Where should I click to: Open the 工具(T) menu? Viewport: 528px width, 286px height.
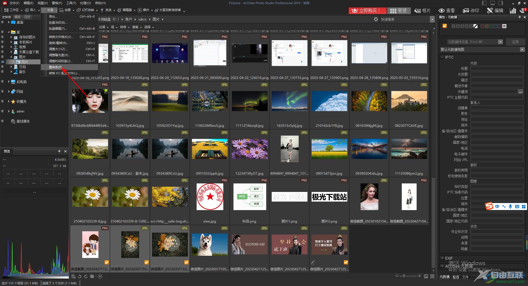pyautogui.click(x=71, y=3)
